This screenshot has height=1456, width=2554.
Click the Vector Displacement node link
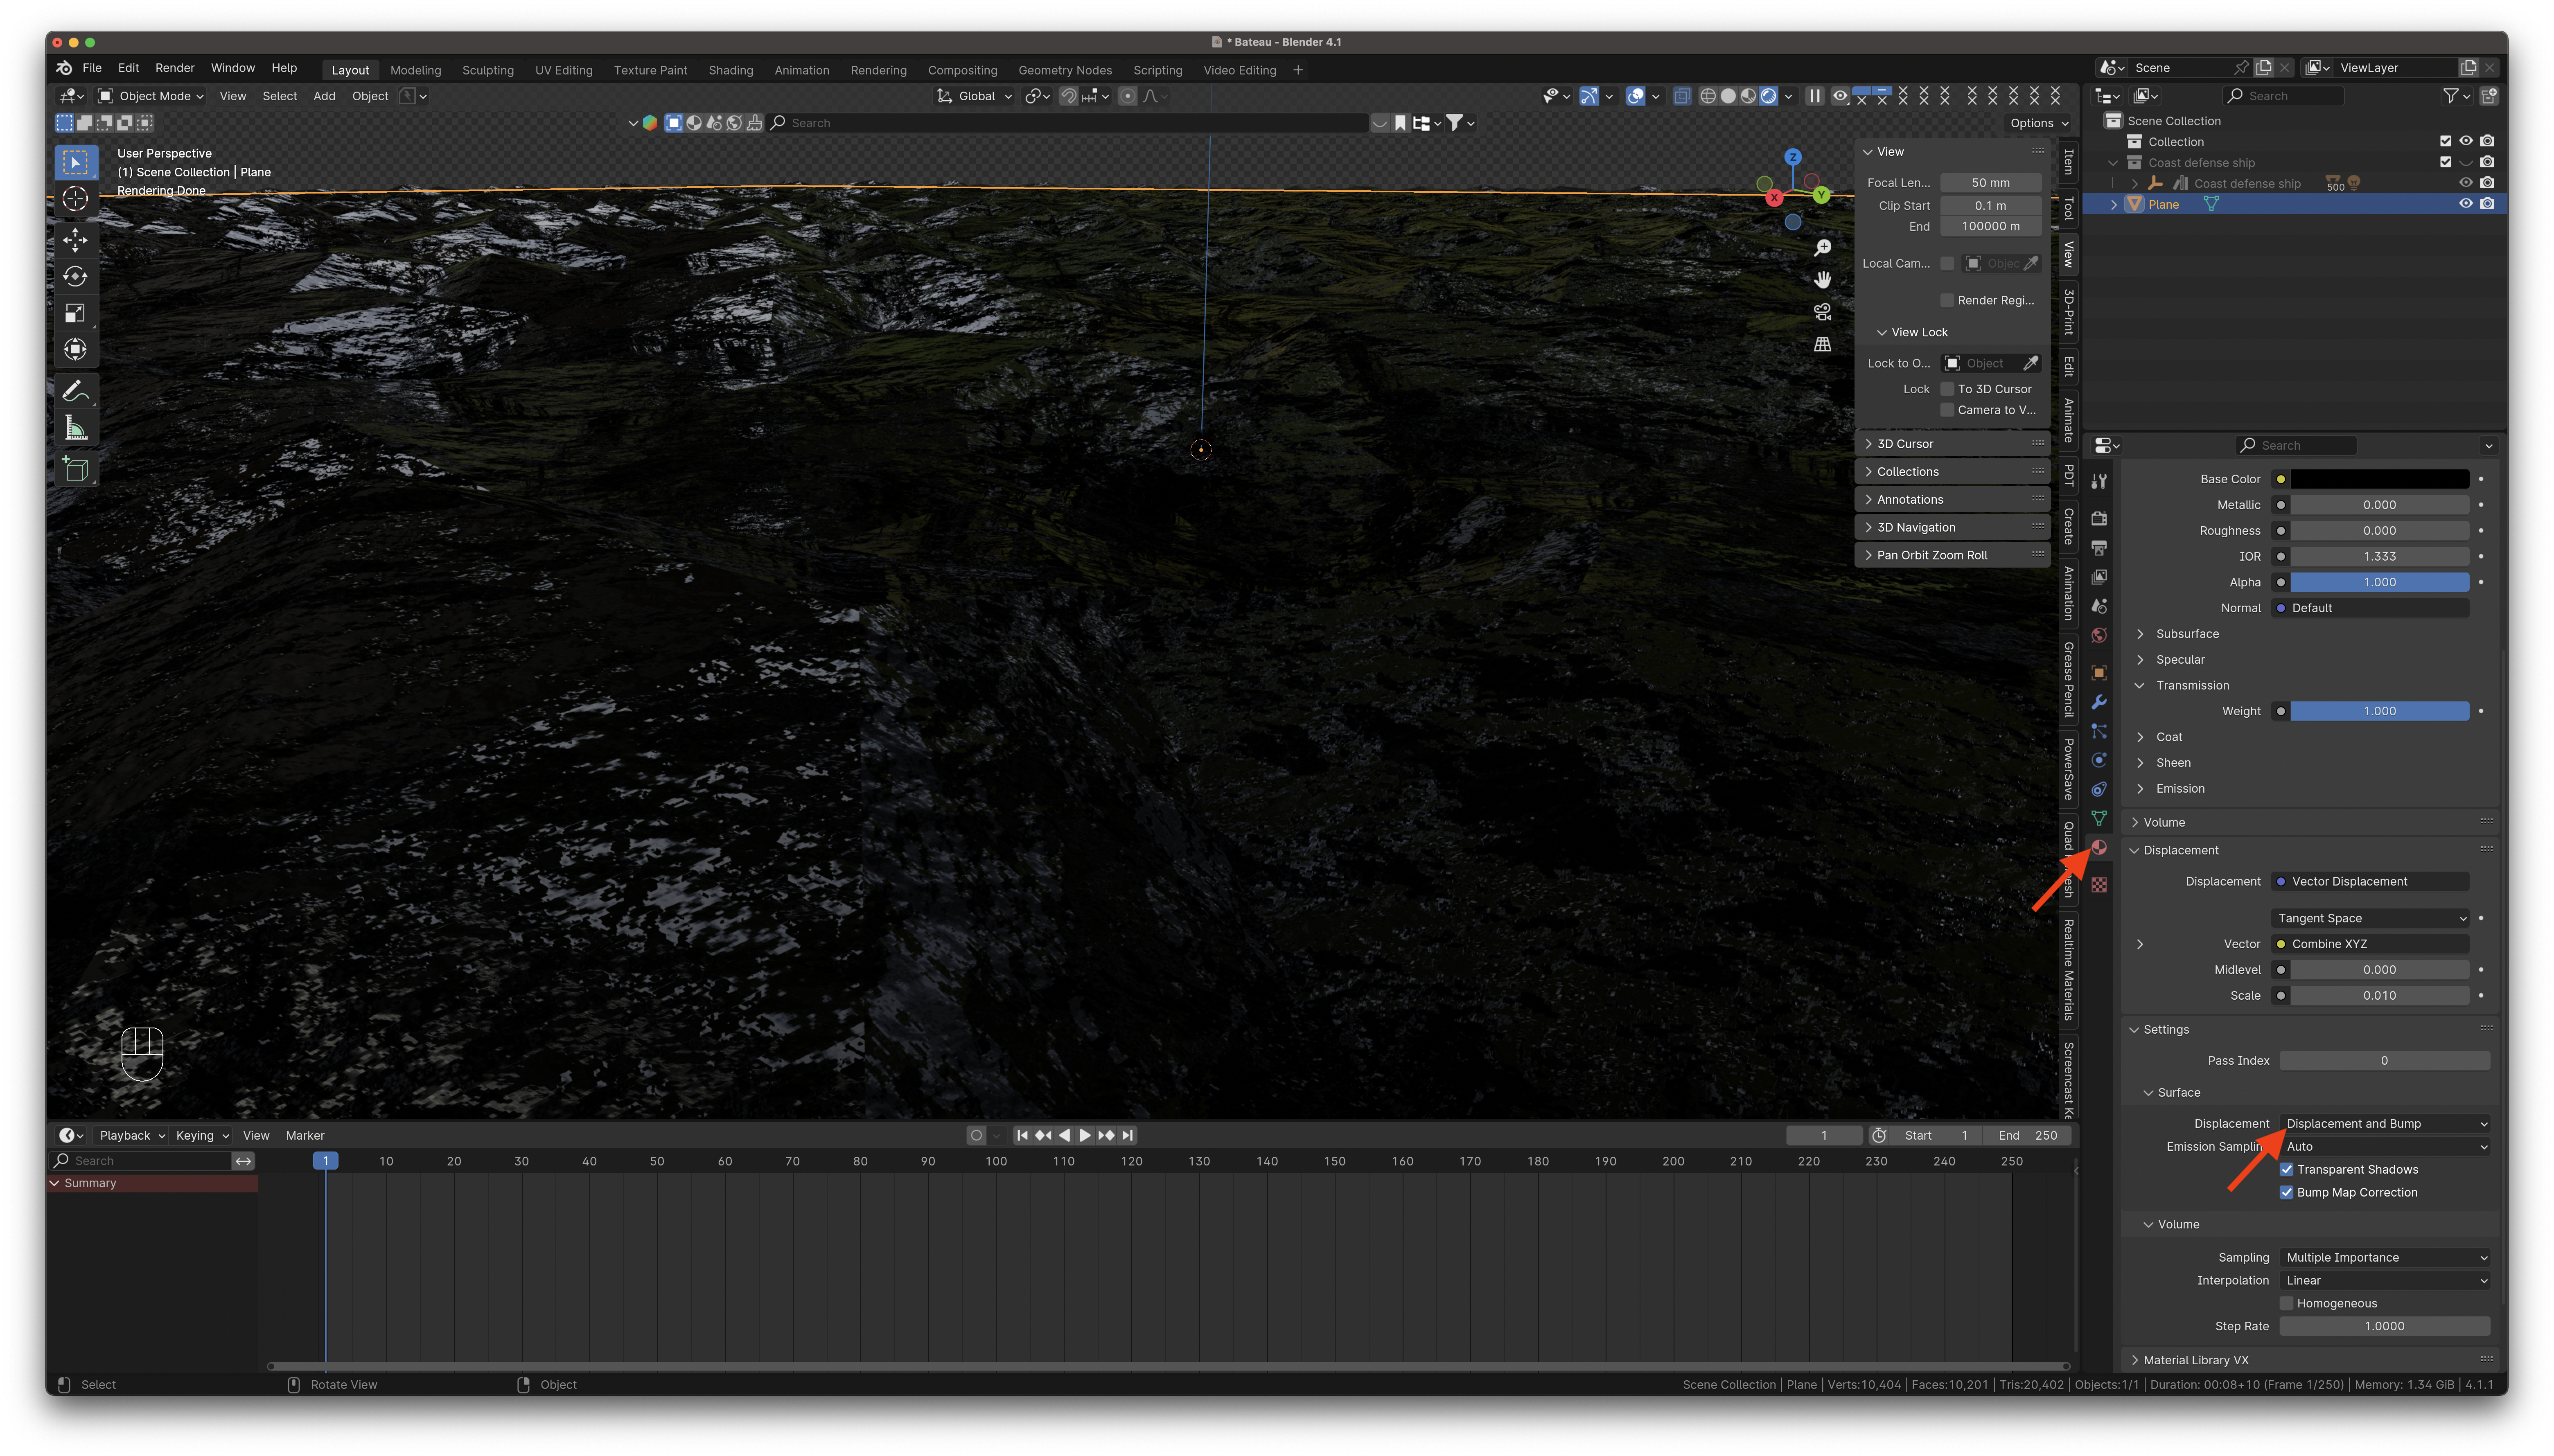click(x=2370, y=881)
